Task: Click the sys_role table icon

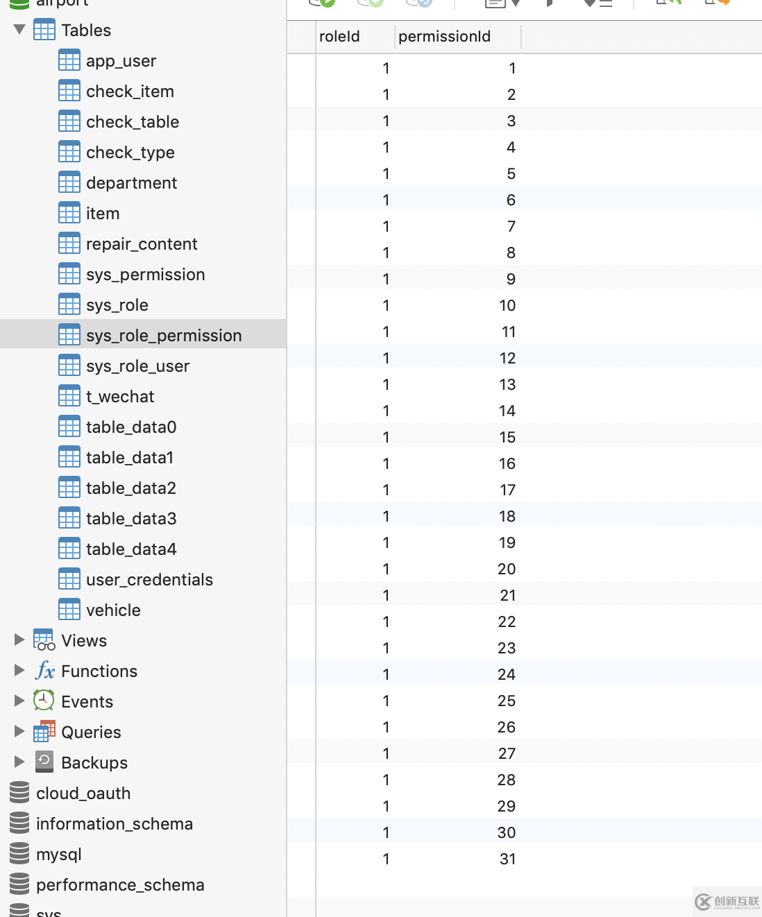Action: pyautogui.click(x=69, y=305)
